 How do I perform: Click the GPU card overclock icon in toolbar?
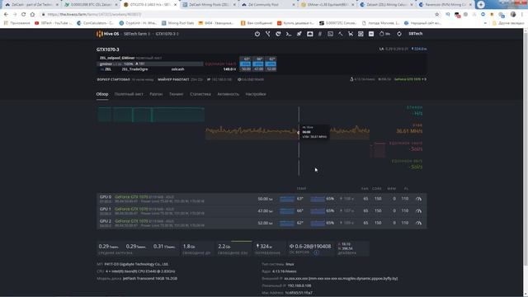310,34
